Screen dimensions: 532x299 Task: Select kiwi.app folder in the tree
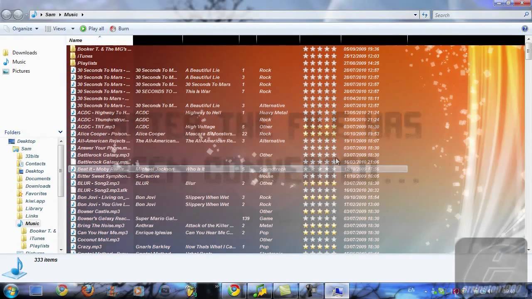coord(35,201)
